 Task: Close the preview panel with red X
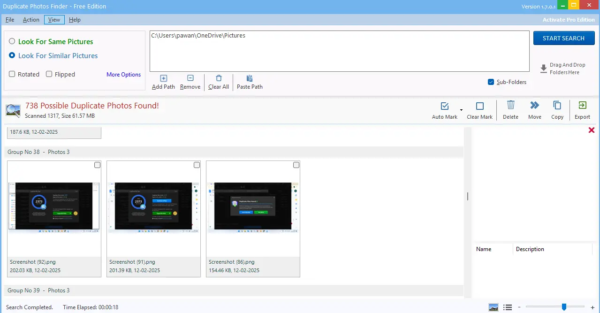[592, 130]
